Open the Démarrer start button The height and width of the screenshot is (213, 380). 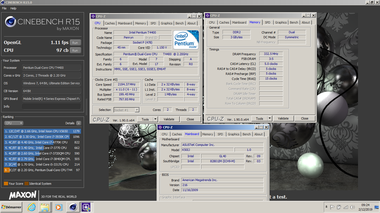[x=11, y=207]
